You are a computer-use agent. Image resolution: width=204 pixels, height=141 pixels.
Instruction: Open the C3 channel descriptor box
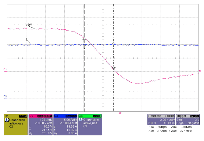65,124
